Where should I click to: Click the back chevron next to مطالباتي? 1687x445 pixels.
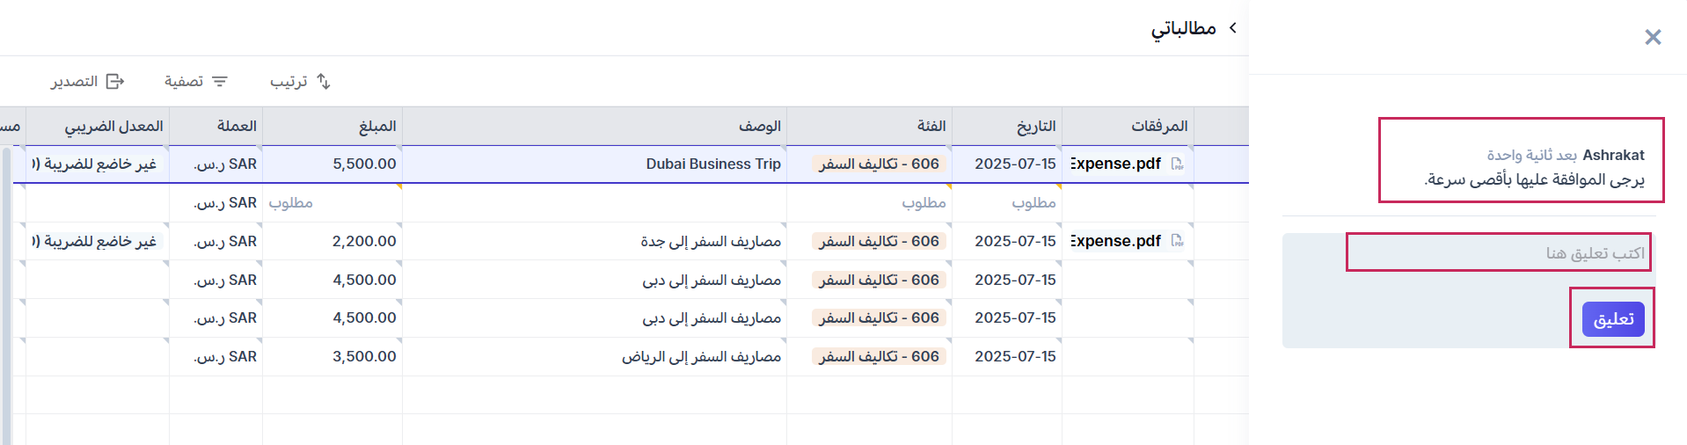click(1233, 28)
